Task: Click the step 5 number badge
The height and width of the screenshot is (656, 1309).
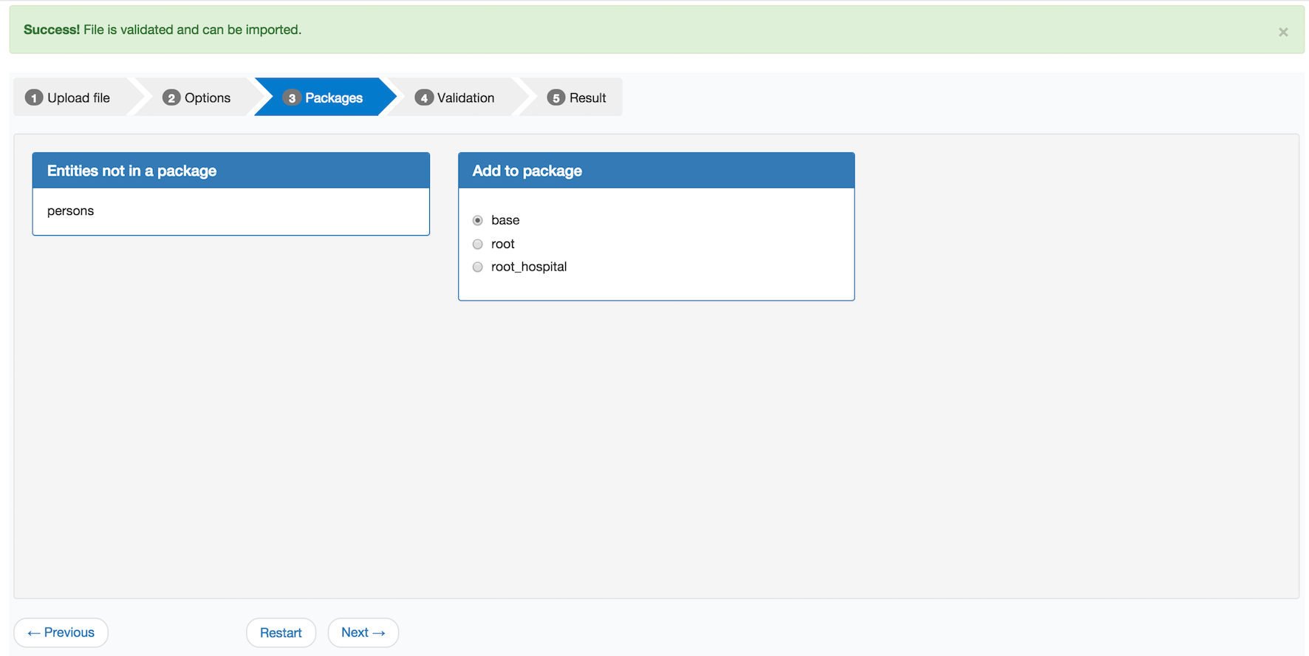Action: point(556,98)
